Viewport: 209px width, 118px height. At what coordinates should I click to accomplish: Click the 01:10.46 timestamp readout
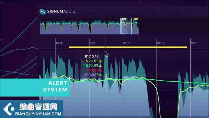pos(92,56)
